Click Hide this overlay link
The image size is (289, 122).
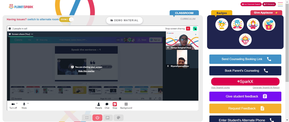tap(86, 71)
